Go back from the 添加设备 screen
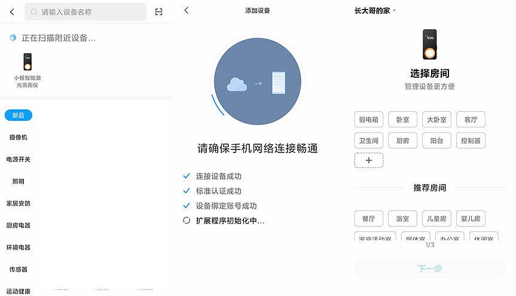The image size is (516, 296). (187, 10)
